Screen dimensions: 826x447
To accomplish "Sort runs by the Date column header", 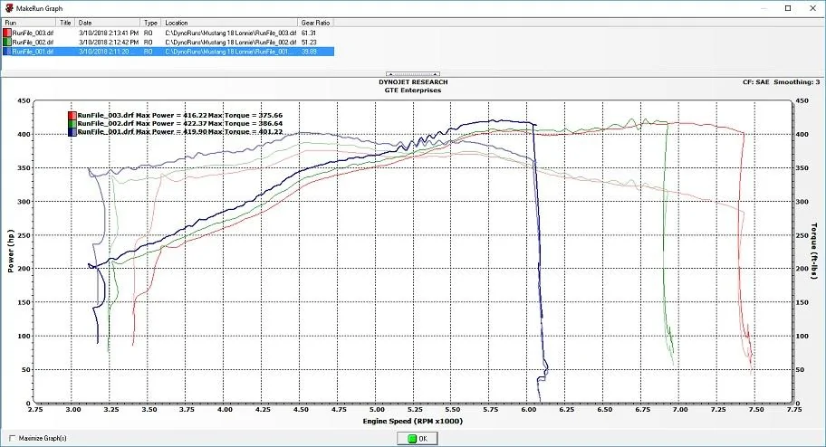I will point(108,23).
